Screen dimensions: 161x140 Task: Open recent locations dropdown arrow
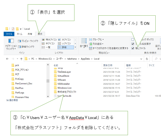(17, 59)
